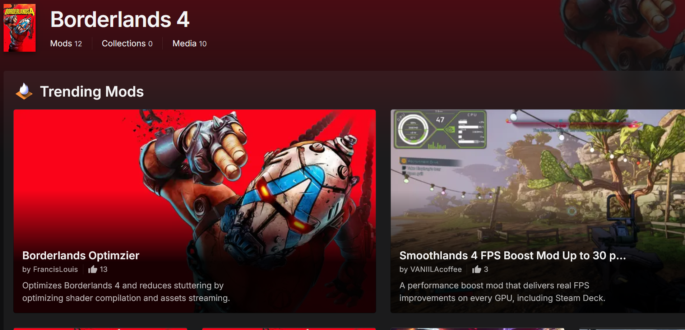Click the 3 endorsements count on Smoothlands
Image resolution: width=685 pixels, height=330 pixels.
(486, 269)
